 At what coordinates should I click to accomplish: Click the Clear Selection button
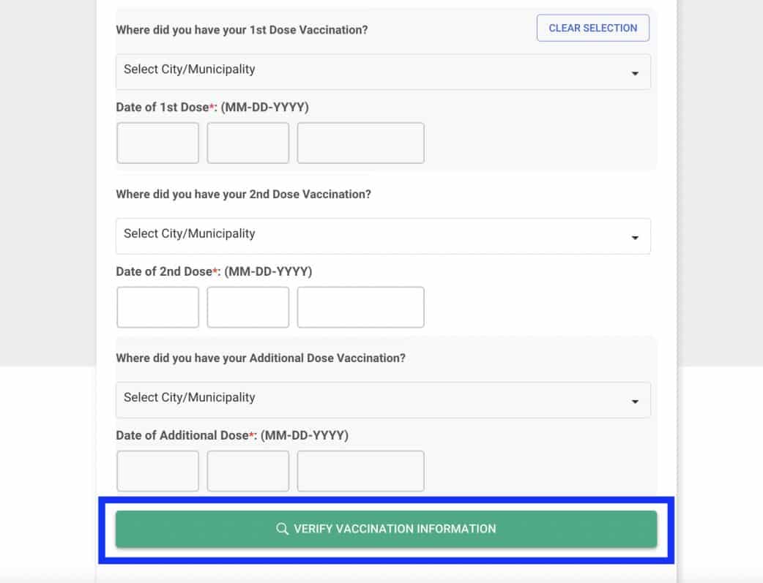pos(592,29)
